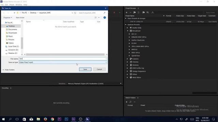Open the Save as type dropdown
The image size is (218, 122).
[x=63, y=62]
